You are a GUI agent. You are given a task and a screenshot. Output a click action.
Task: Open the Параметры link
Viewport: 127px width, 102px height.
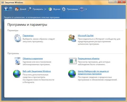(x=28, y=36)
